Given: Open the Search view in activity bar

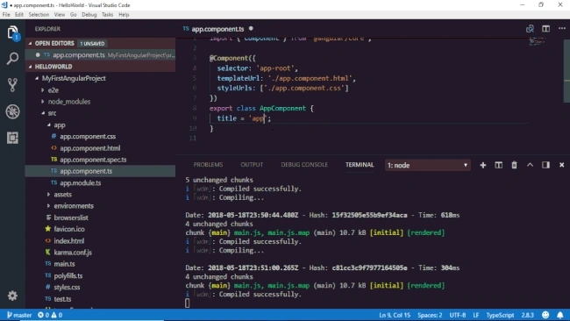Looking at the screenshot, I should coord(13,59).
